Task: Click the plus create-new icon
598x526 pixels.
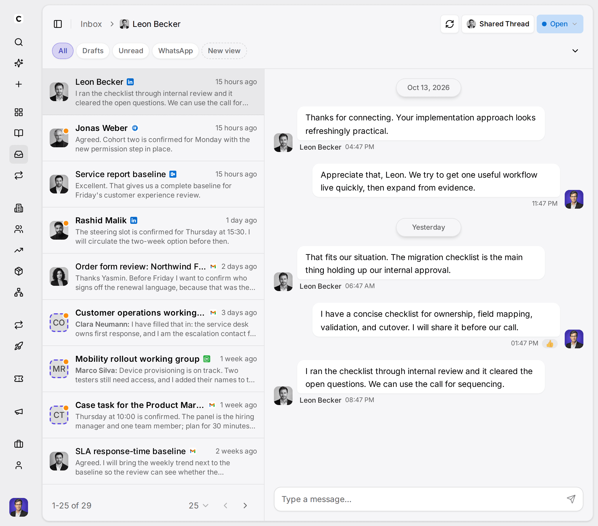Action: tap(19, 84)
